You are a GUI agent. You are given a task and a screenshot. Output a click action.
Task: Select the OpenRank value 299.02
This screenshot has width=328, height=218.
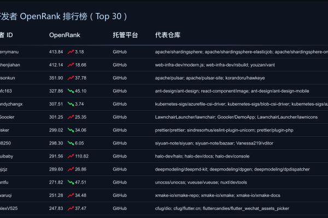click(x=56, y=130)
